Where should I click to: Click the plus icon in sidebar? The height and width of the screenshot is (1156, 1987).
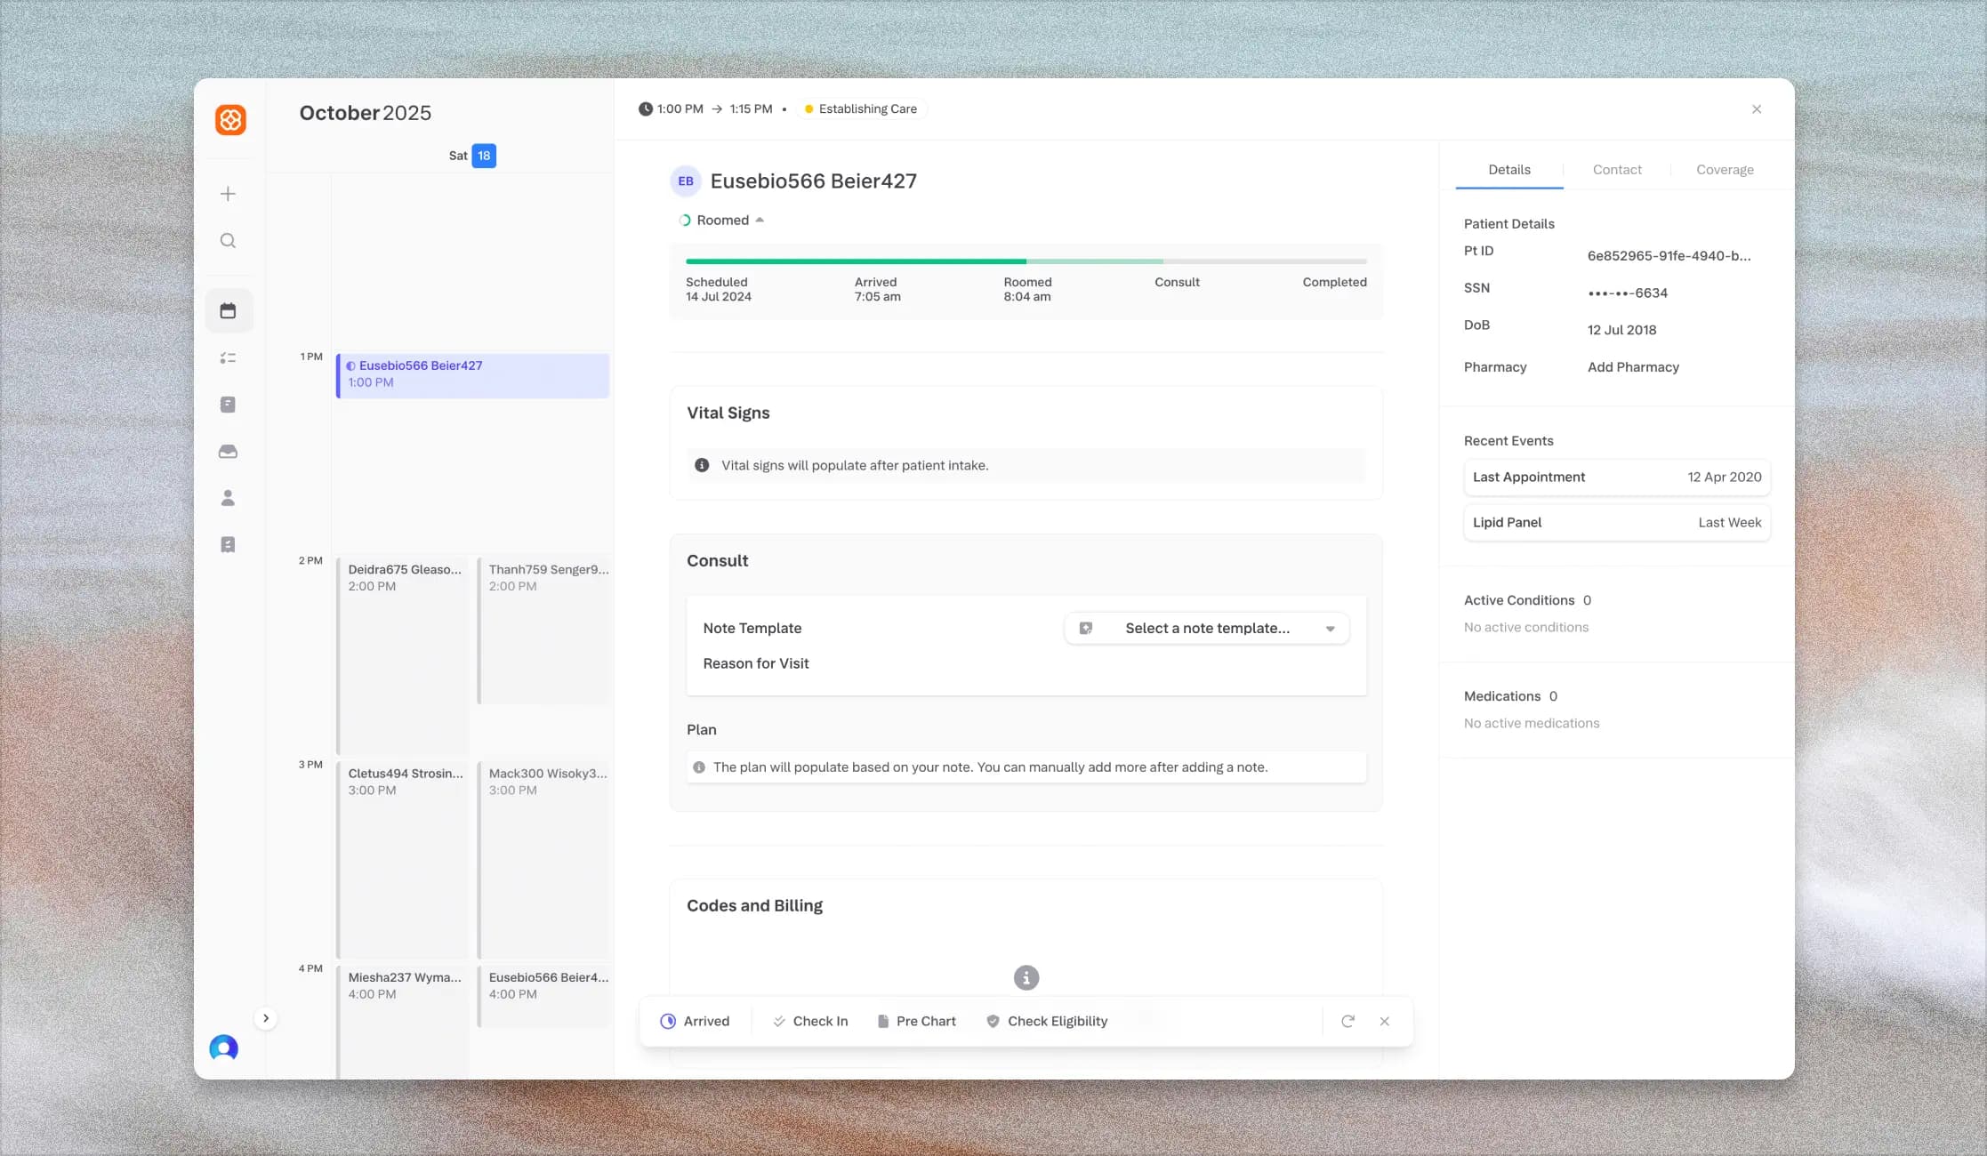(x=228, y=194)
